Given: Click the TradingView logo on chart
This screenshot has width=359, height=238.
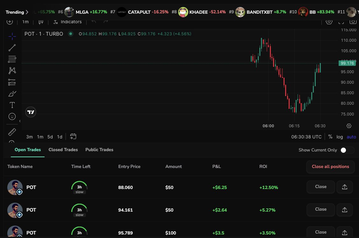Looking at the screenshot, I should tap(31, 112).
